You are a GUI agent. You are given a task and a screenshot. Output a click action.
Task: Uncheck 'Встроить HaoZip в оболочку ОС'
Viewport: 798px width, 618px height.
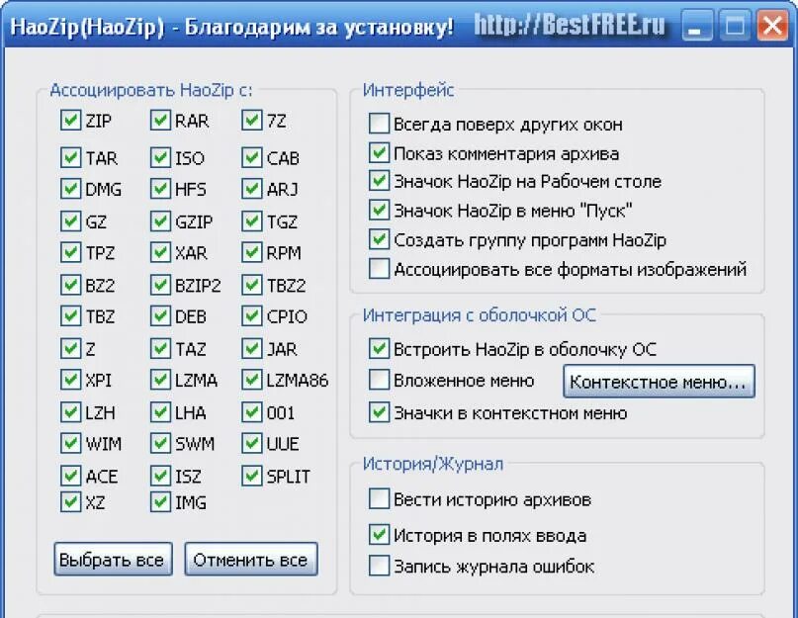click(379, 349)
